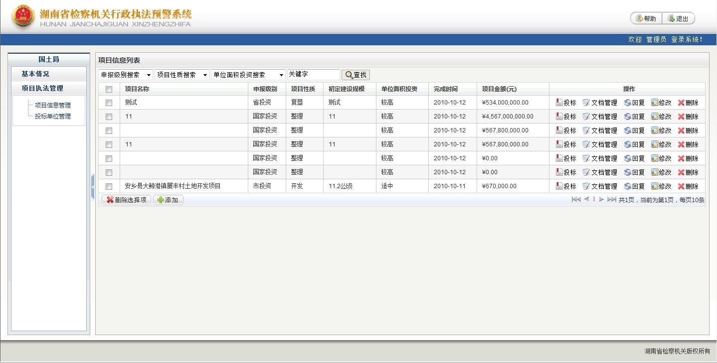This screenshot has height=363, width=717.
Task: Click 投标 icon in the 测试 row
Action: point(559,103)
